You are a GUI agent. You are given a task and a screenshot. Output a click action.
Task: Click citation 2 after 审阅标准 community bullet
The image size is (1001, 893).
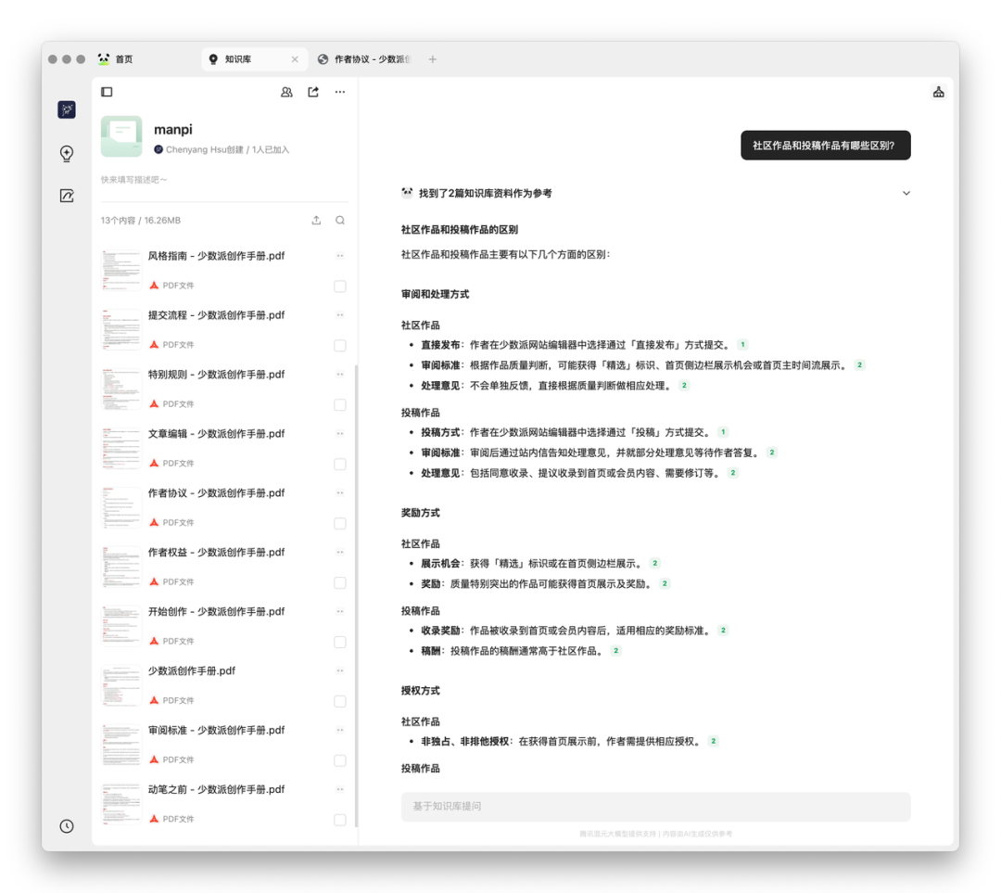[859, 365]
